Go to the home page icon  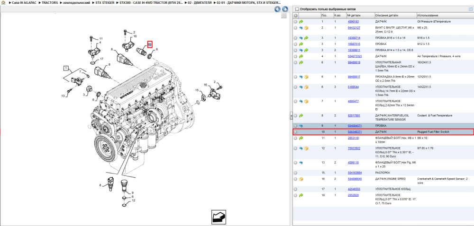coord(3,2)
